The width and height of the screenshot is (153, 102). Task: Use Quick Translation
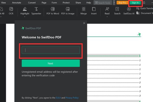(145, 8)
